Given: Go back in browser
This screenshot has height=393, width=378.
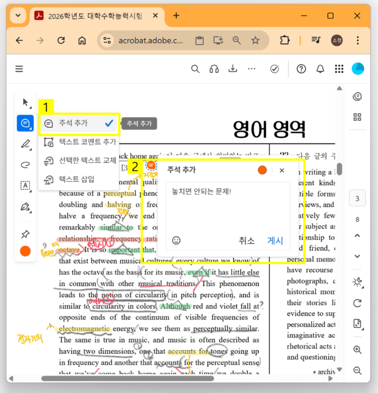Looking at the screenshot, I should click(x=19, y=40).
